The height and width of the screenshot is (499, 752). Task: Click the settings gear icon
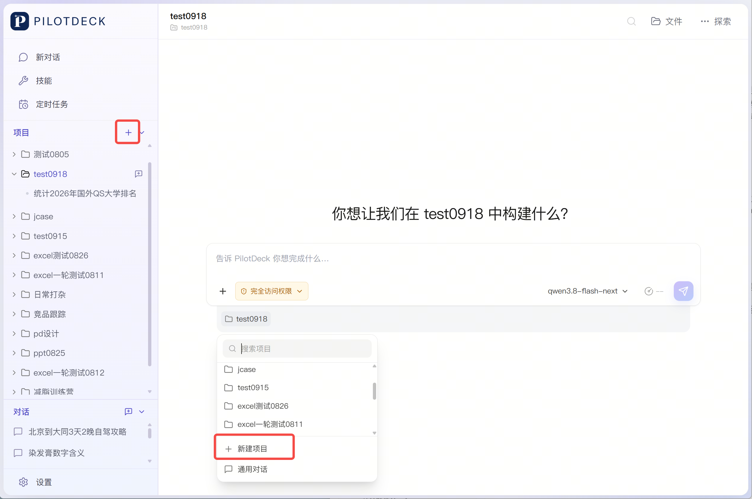(23, 482)
